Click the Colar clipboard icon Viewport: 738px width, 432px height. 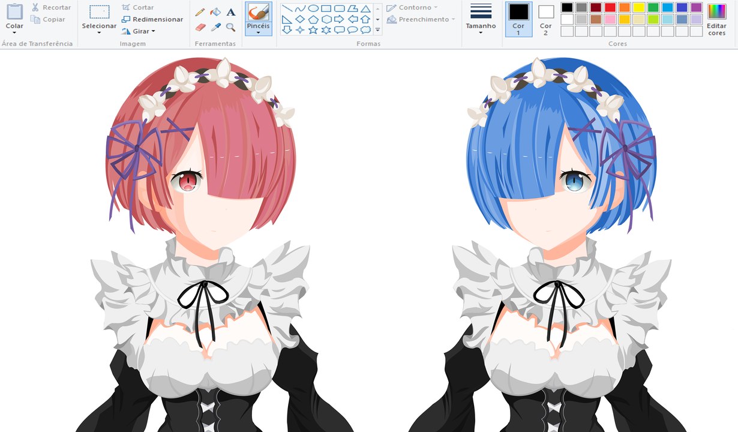tap(14, 11)
